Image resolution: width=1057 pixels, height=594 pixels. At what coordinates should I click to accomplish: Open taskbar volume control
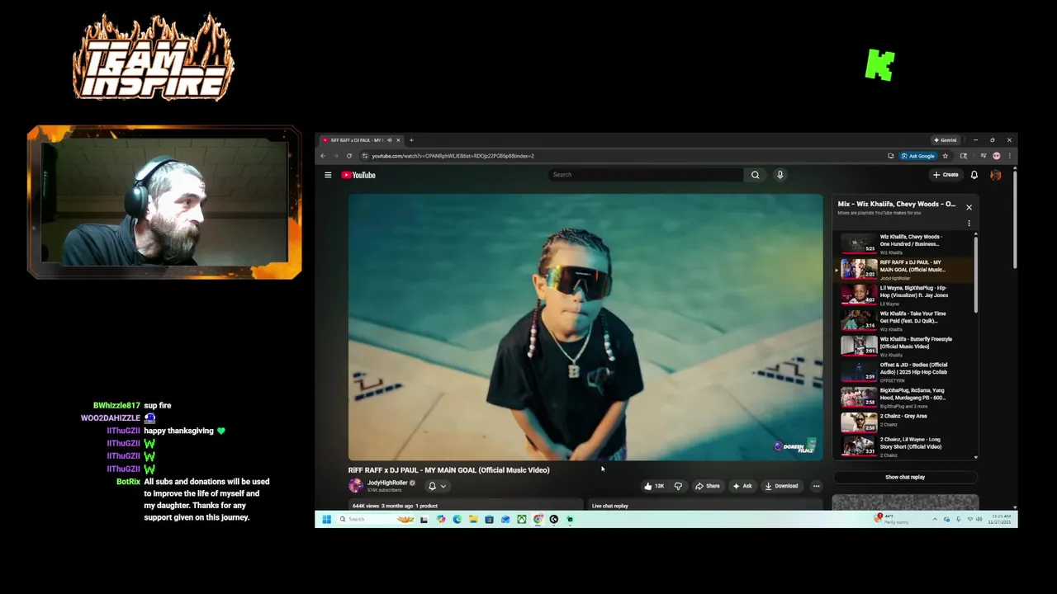(979, 519)
